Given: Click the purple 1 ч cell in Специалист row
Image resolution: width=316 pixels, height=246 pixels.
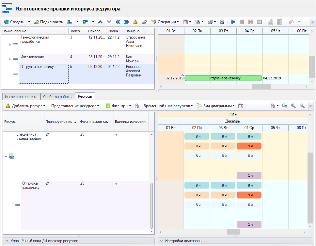Looking at the screenshot, I should point(249,175).
